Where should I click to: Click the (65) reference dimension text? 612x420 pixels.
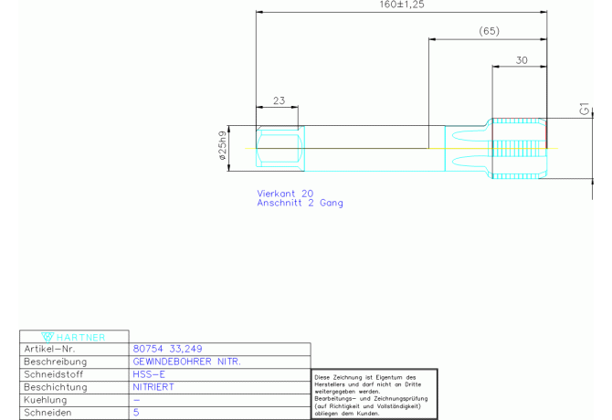tap(489, 32)
